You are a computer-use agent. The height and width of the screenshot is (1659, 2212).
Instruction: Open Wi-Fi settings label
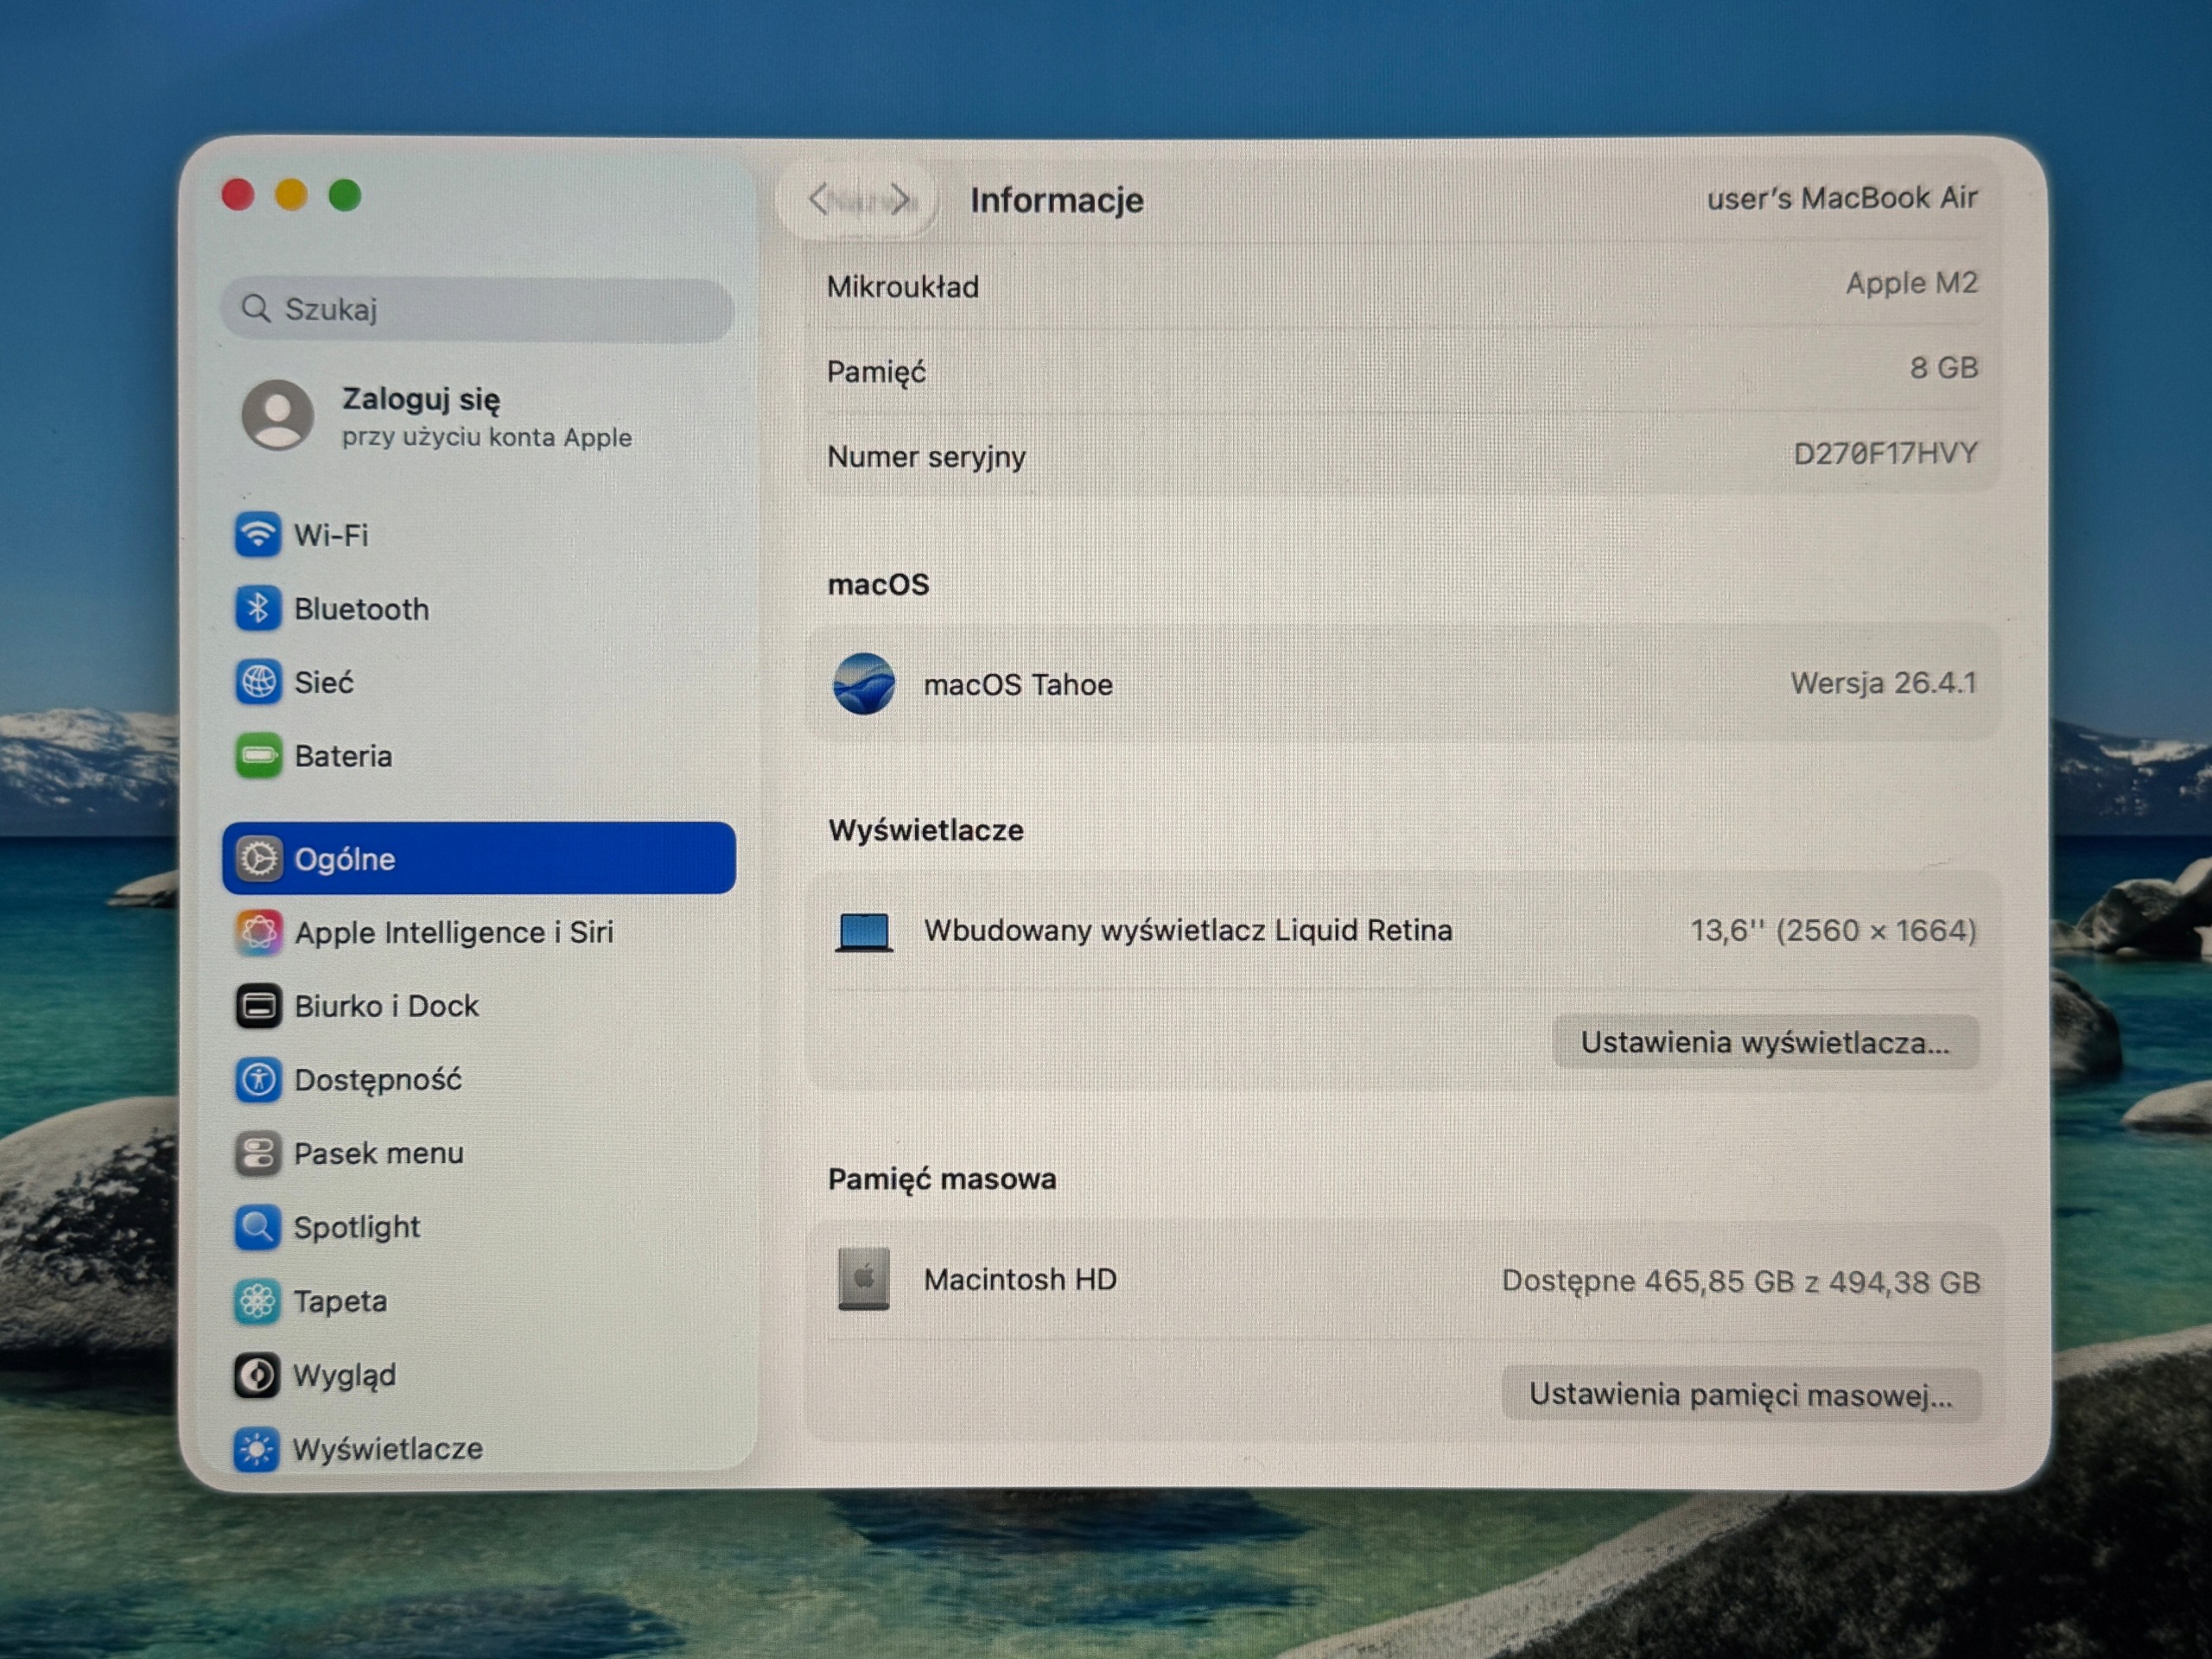(x=331, y=535)
